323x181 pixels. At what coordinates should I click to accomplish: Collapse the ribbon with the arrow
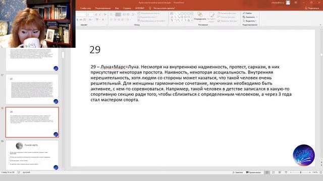coord(320,25)
